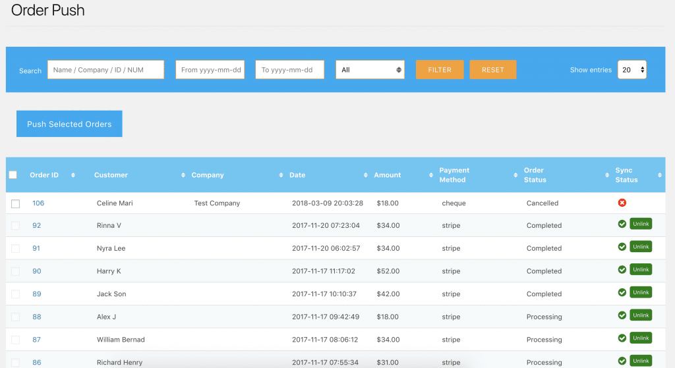Open order 106 link

tap(38, 203)
